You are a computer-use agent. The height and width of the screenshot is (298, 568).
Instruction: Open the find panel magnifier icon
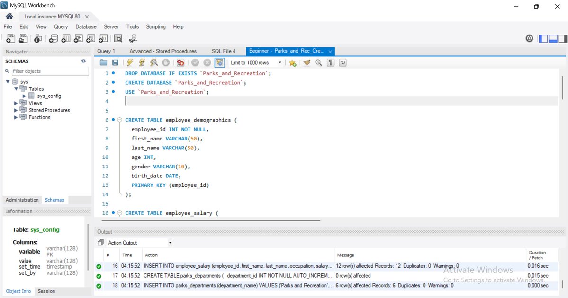(318, 62)
